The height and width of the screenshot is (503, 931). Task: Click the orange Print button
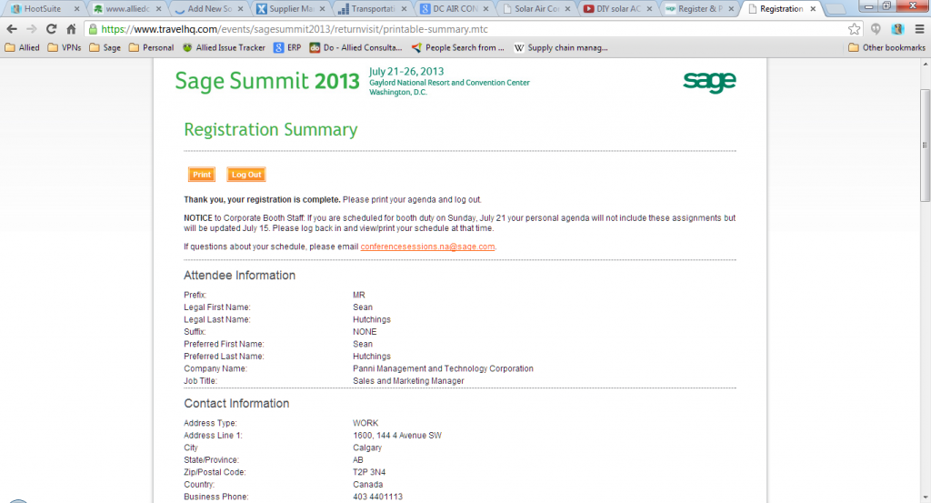(201, 175)
